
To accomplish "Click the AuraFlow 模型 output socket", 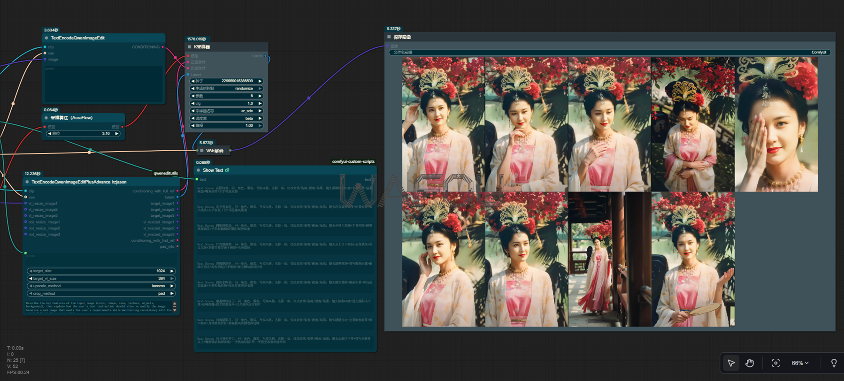I will pyautogui.click(x=123, y=127).
